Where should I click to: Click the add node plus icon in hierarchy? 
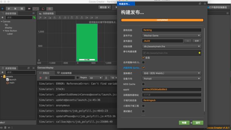[2, 17]
